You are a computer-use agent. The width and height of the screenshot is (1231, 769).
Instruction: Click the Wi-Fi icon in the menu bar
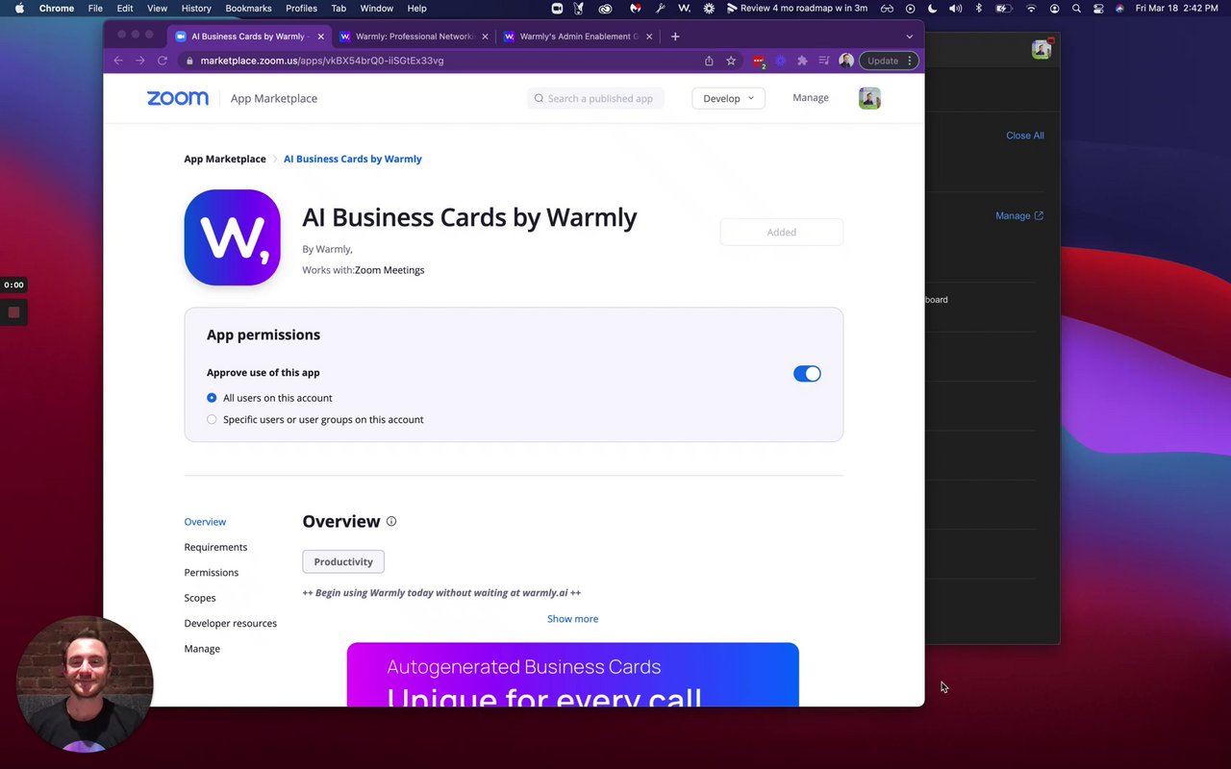pos(1031,8)
